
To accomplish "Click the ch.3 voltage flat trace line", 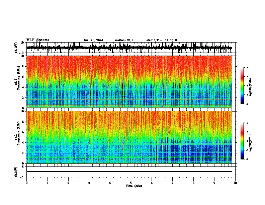I will (129, 172).
